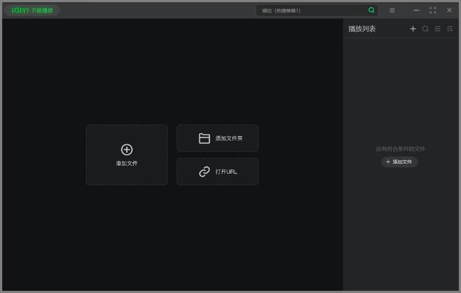The image size is (461, 293).
Task: Click the 播放列表 panel title
Action: click(x=362, y=29)
